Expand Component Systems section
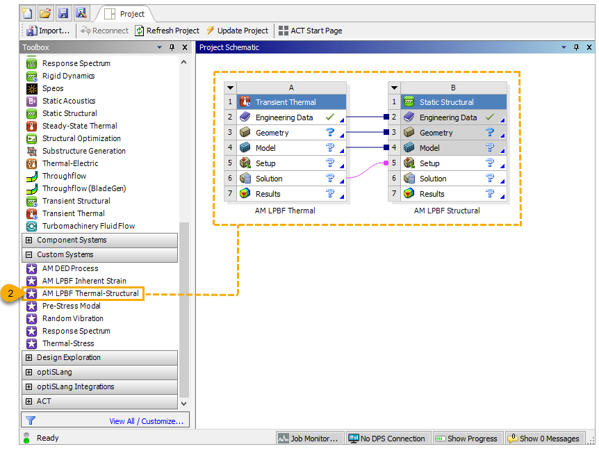The height and width of the screenshot is (449, 599). click(x=28, y=240)
